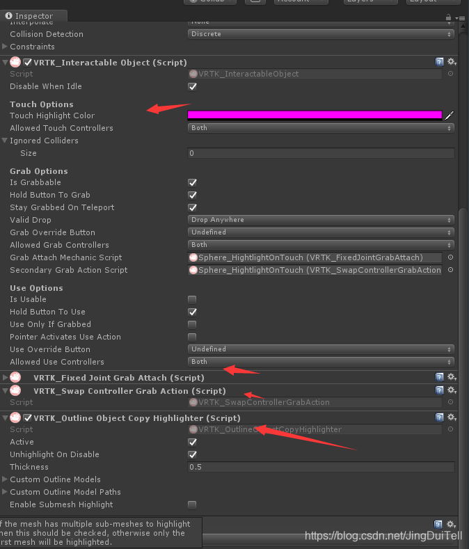469x549 pixels.
Task: Toggle Hold Button To Use
Action: 192,312
